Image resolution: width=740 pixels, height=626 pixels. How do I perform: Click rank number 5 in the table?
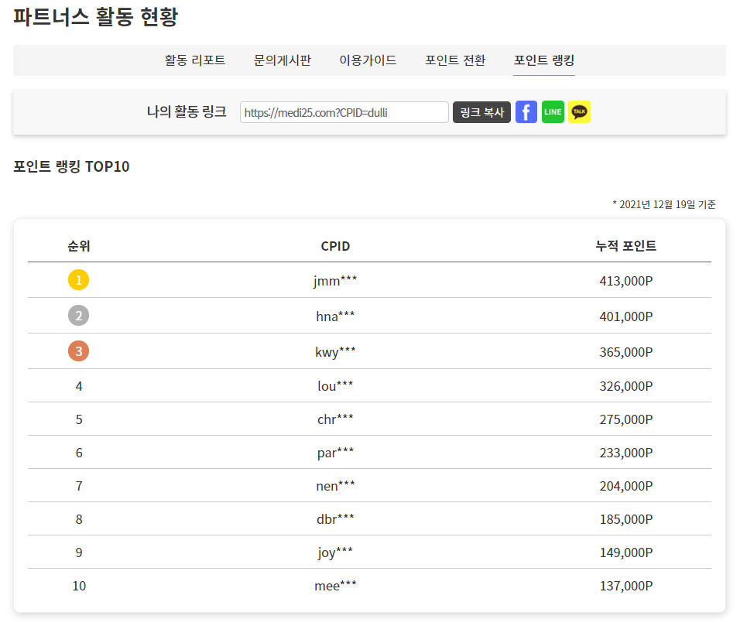pyautogui.click(x=79, y=419)
